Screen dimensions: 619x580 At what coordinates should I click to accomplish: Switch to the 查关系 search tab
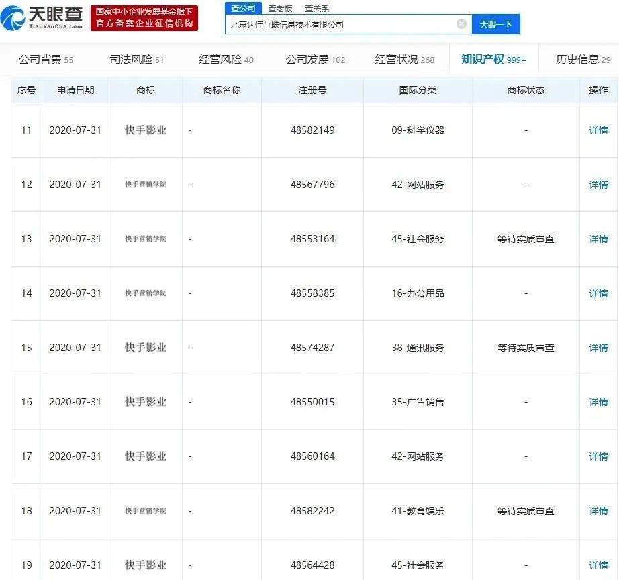313,7
